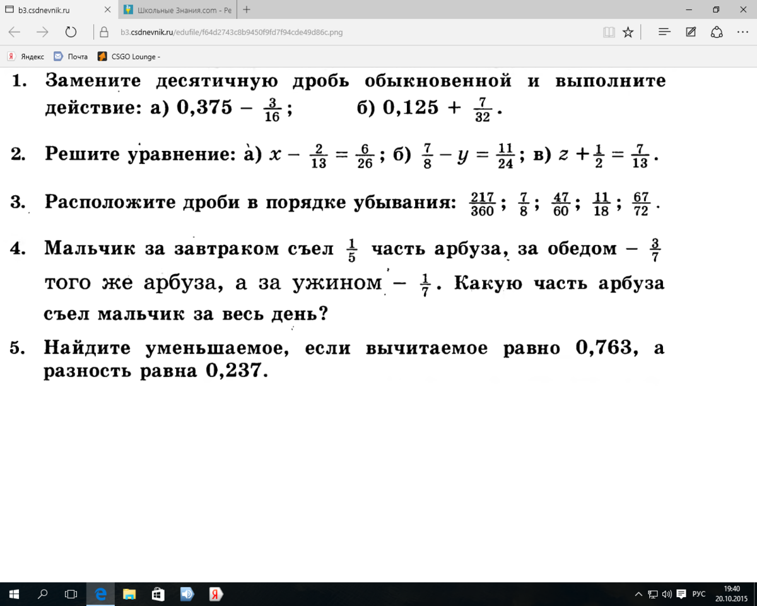Click the Edge icon on the taskbar

coord(100,594)
